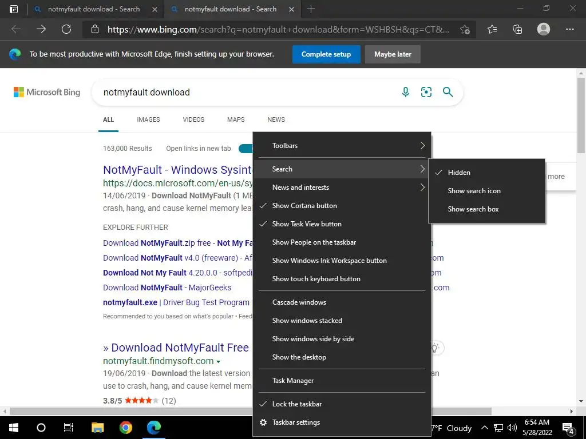Click the taskbar clock showing 6:54 AM

[x=537, y=428]
